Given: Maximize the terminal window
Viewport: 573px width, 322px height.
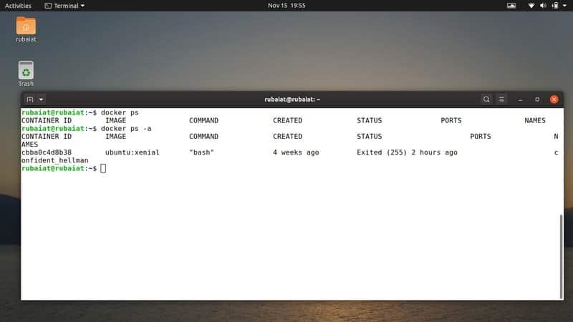Looking at the screenshot, I should [x=537, y=99].
